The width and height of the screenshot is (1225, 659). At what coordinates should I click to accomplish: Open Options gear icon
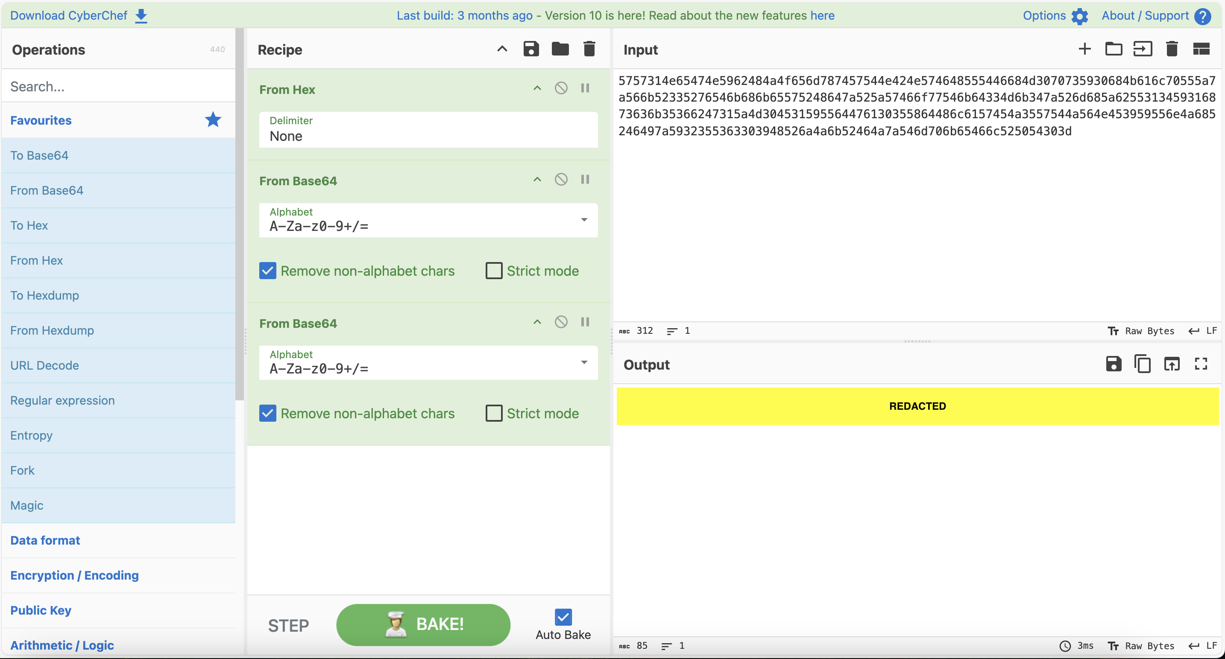point(1079,16)
